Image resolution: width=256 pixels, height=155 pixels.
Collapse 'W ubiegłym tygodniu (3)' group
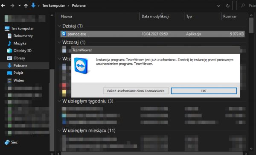click(59, 101)
